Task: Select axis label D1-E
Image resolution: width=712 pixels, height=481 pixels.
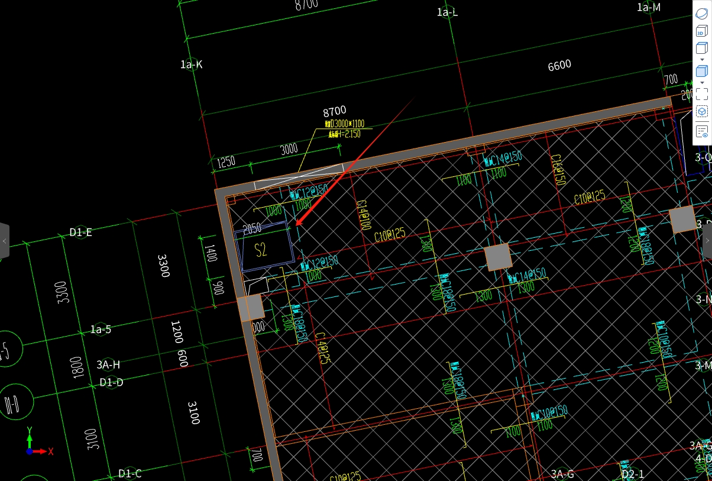Action: pyautogui.click(x=81, y=233)
